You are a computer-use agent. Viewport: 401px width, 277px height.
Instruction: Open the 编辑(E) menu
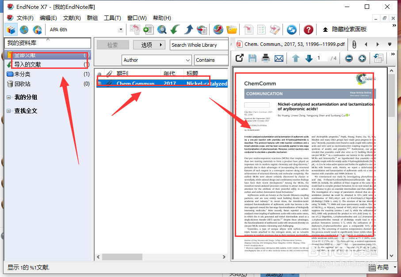(x=48, y=18)
